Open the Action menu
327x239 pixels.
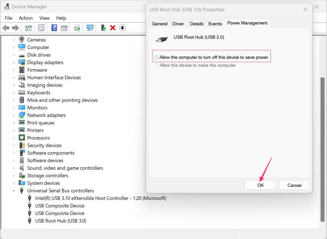click(x=25, y=18)
